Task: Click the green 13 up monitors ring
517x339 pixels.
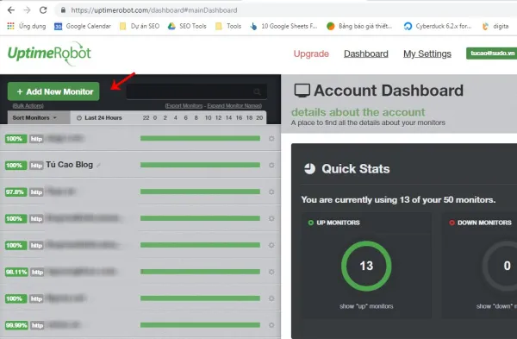Action: click(x=366, y=266)
